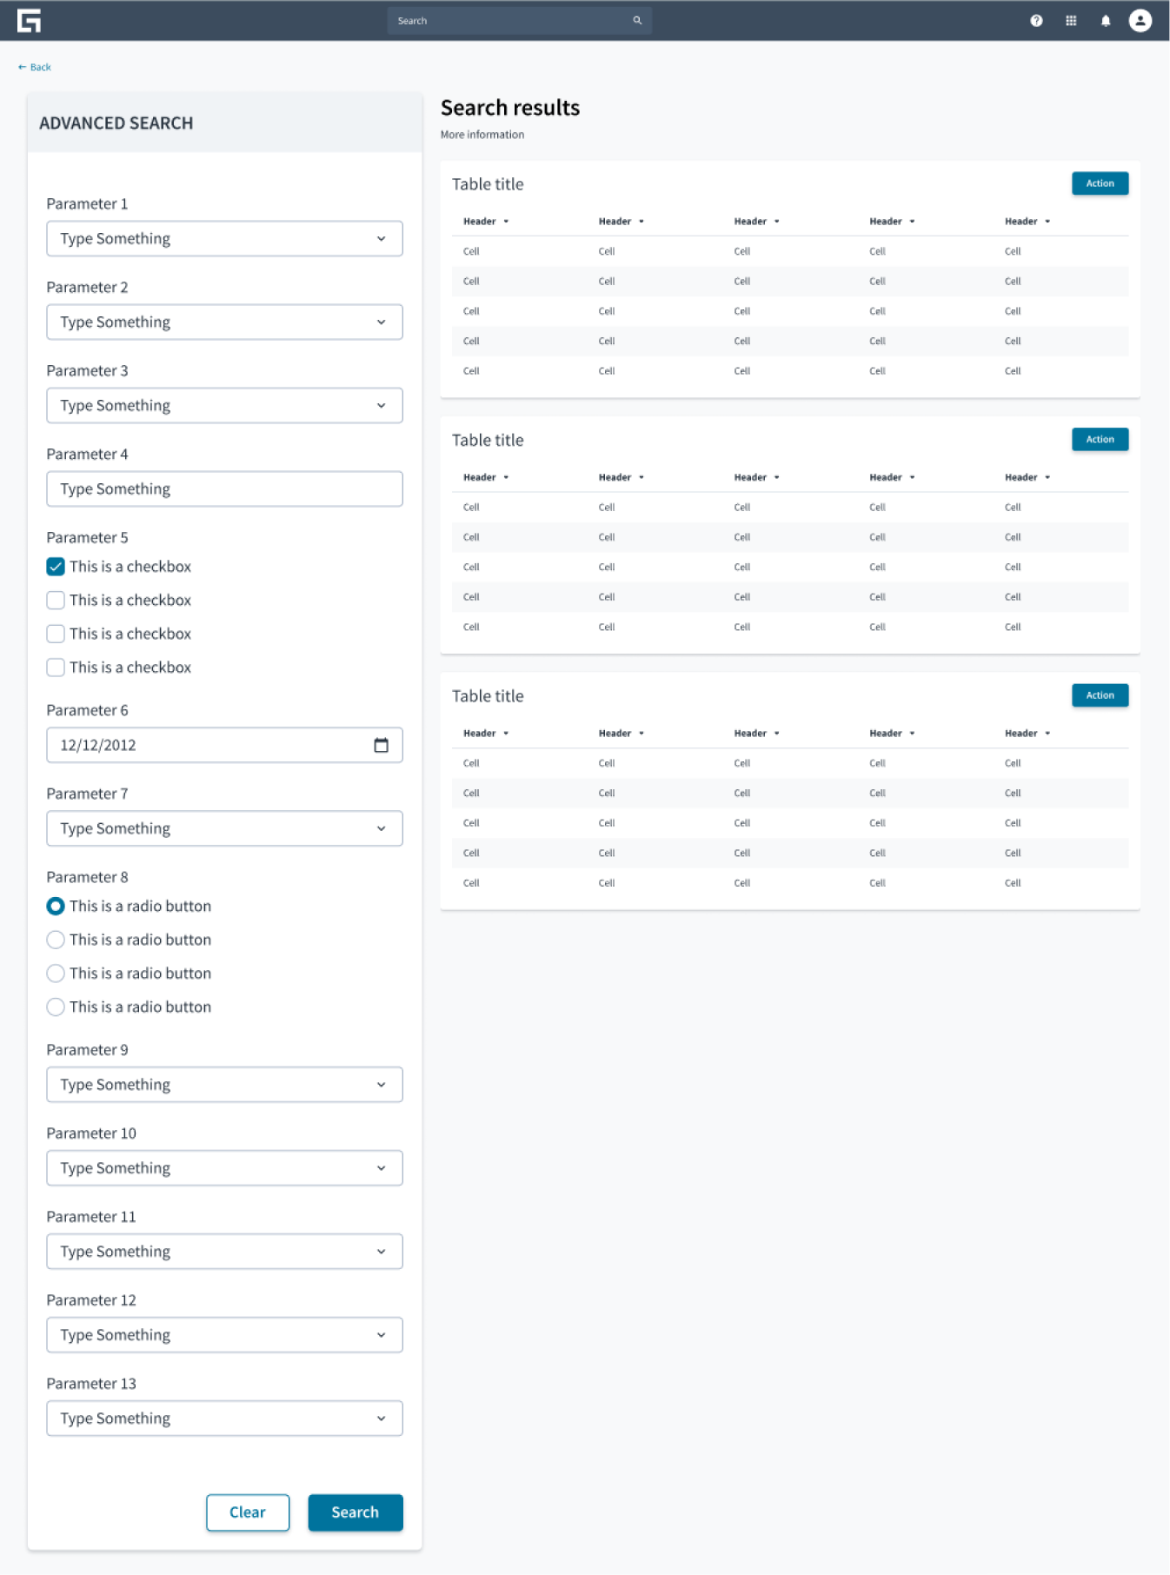Open the notifications bell icon
1170x1575 pixels.
1106,20
